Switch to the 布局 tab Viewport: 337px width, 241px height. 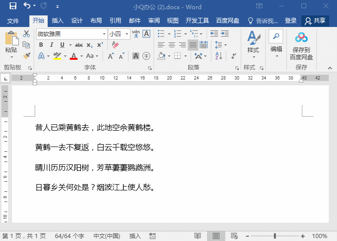coord(96,21)
